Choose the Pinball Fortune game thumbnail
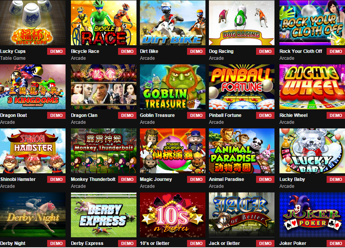 242,87
